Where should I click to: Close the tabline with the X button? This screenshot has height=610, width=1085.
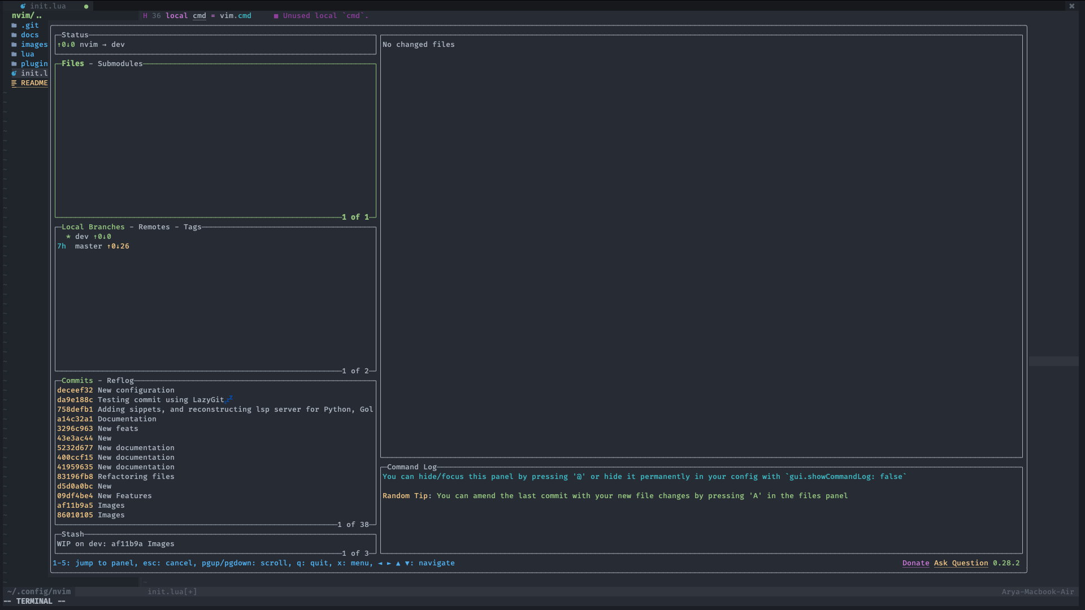[1071, 6]
